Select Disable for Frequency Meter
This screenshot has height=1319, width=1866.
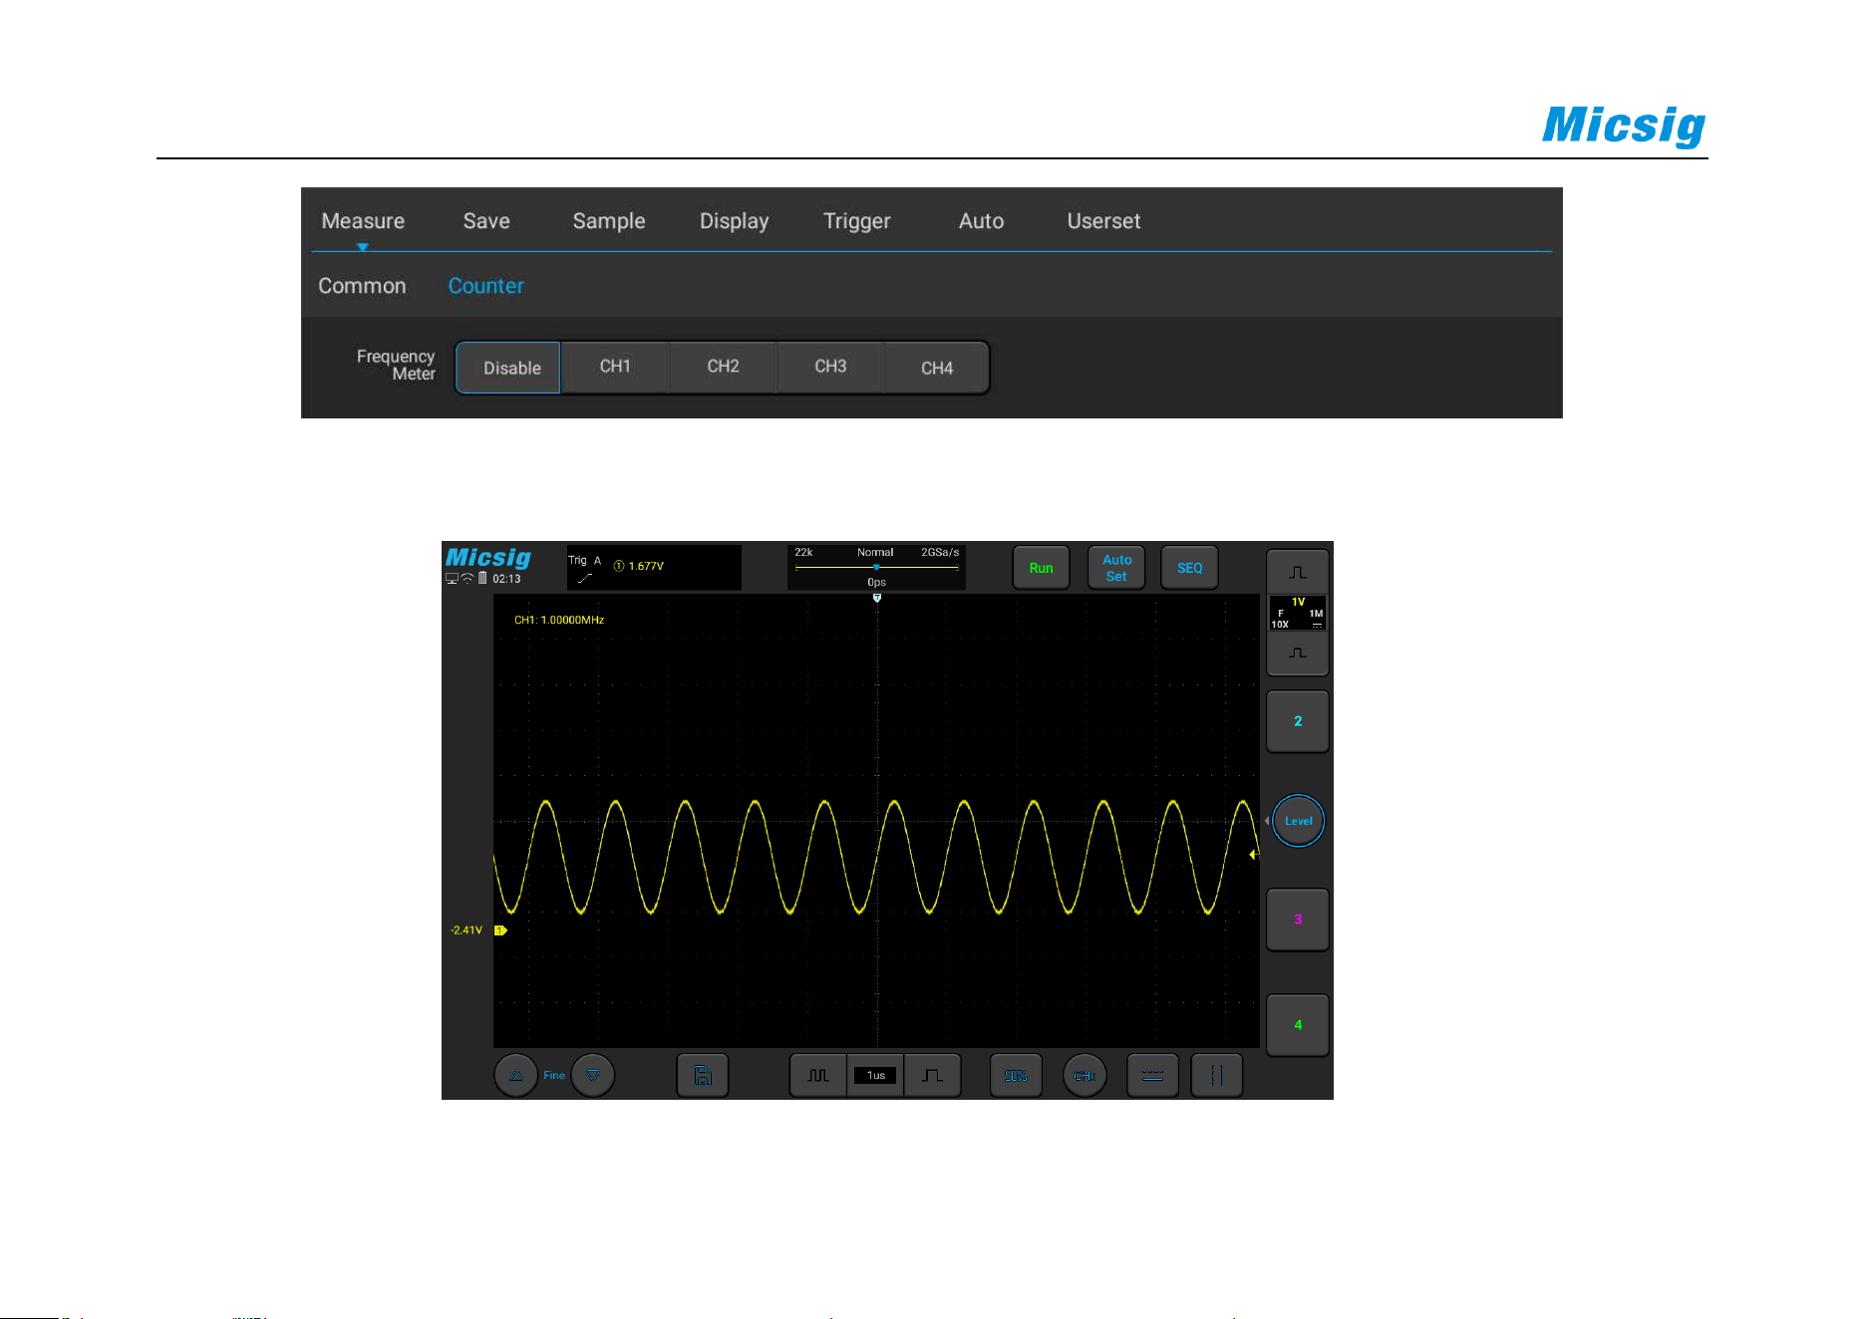[x=508, y=368]
